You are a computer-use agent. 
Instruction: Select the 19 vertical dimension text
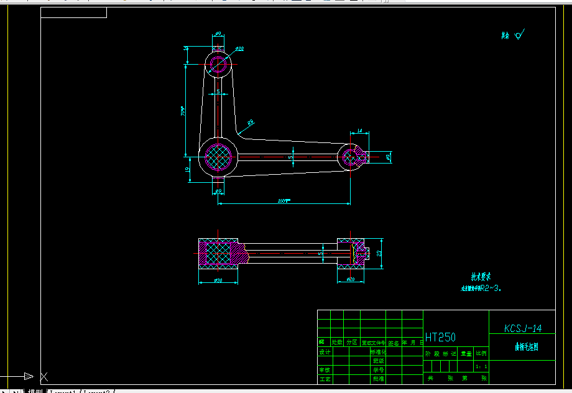(188, 170)
